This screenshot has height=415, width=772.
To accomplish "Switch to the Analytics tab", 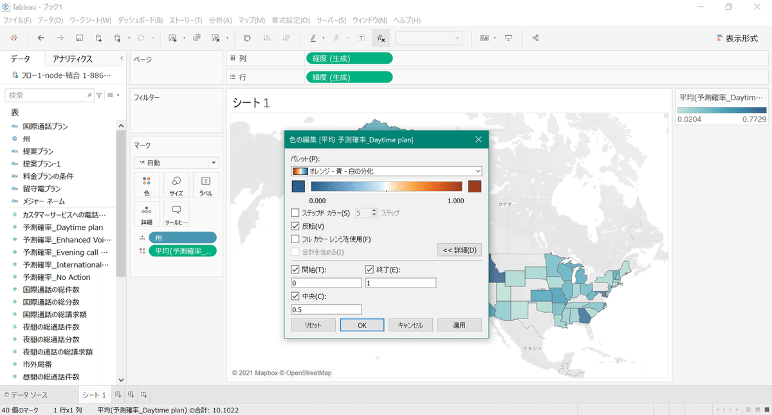I will coord(72,59).
